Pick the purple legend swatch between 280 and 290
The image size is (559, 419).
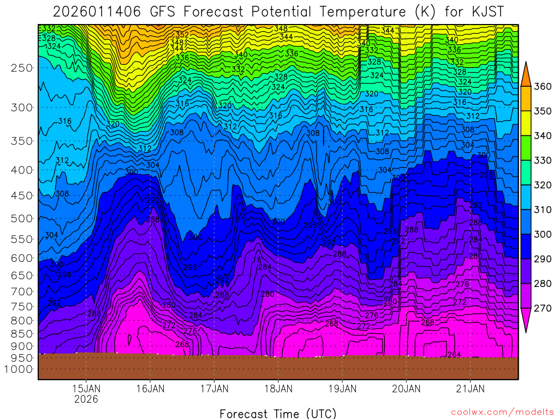tap(526, 271)
